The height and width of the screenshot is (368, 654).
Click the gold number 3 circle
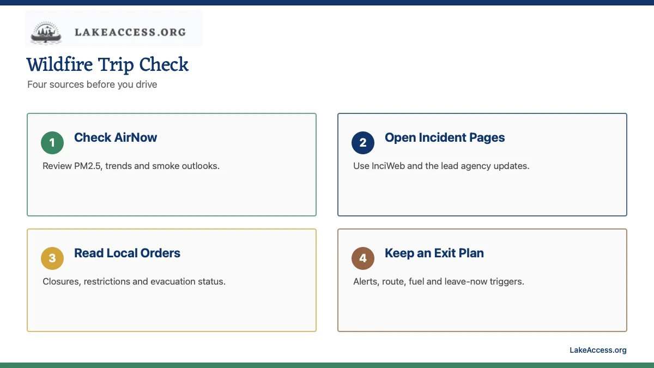(52, 258)
